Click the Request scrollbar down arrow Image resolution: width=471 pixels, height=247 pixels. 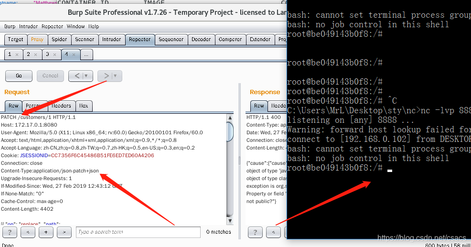(x=230, y=221)
